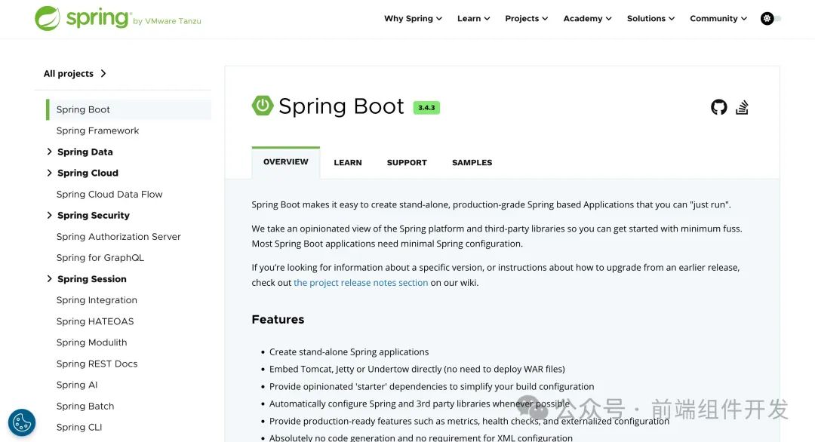
Task: Click the All projects link
Action: (x=69, y=73)
